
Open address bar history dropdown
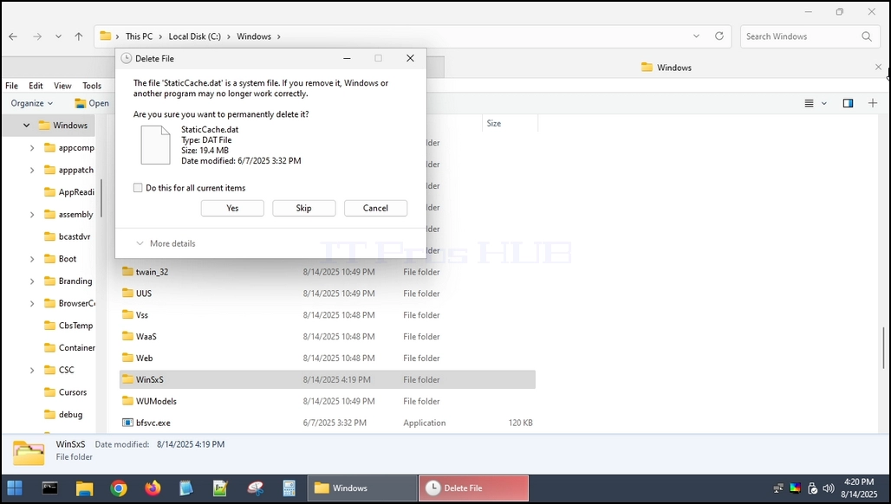[696, 36]
